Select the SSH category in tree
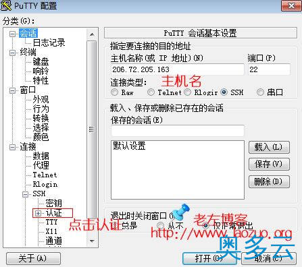The height and width of the screenshot is (267, 302). tap(39, 194)
